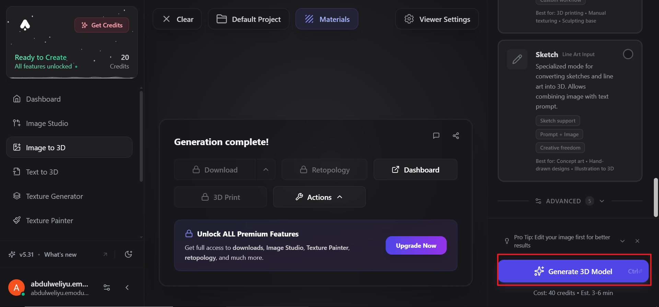The image size is (659, 307).
Task: Go to Image Studio in sidebar
Action: 47,124
